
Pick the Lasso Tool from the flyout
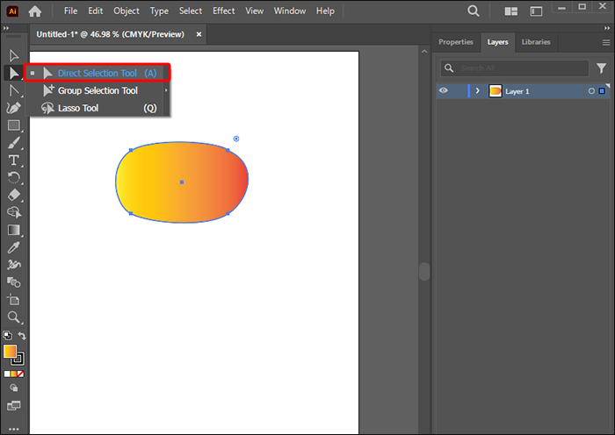77,108
